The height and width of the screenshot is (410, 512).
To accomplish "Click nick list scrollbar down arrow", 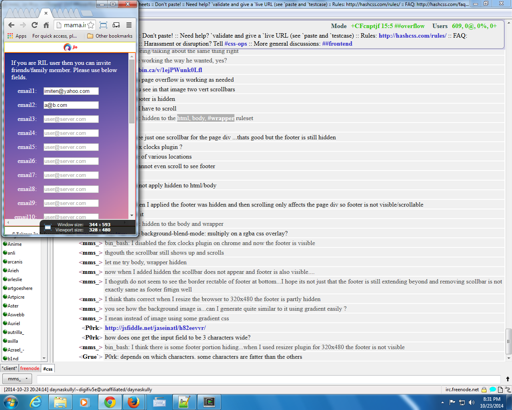I will click(x=44, y=358).
